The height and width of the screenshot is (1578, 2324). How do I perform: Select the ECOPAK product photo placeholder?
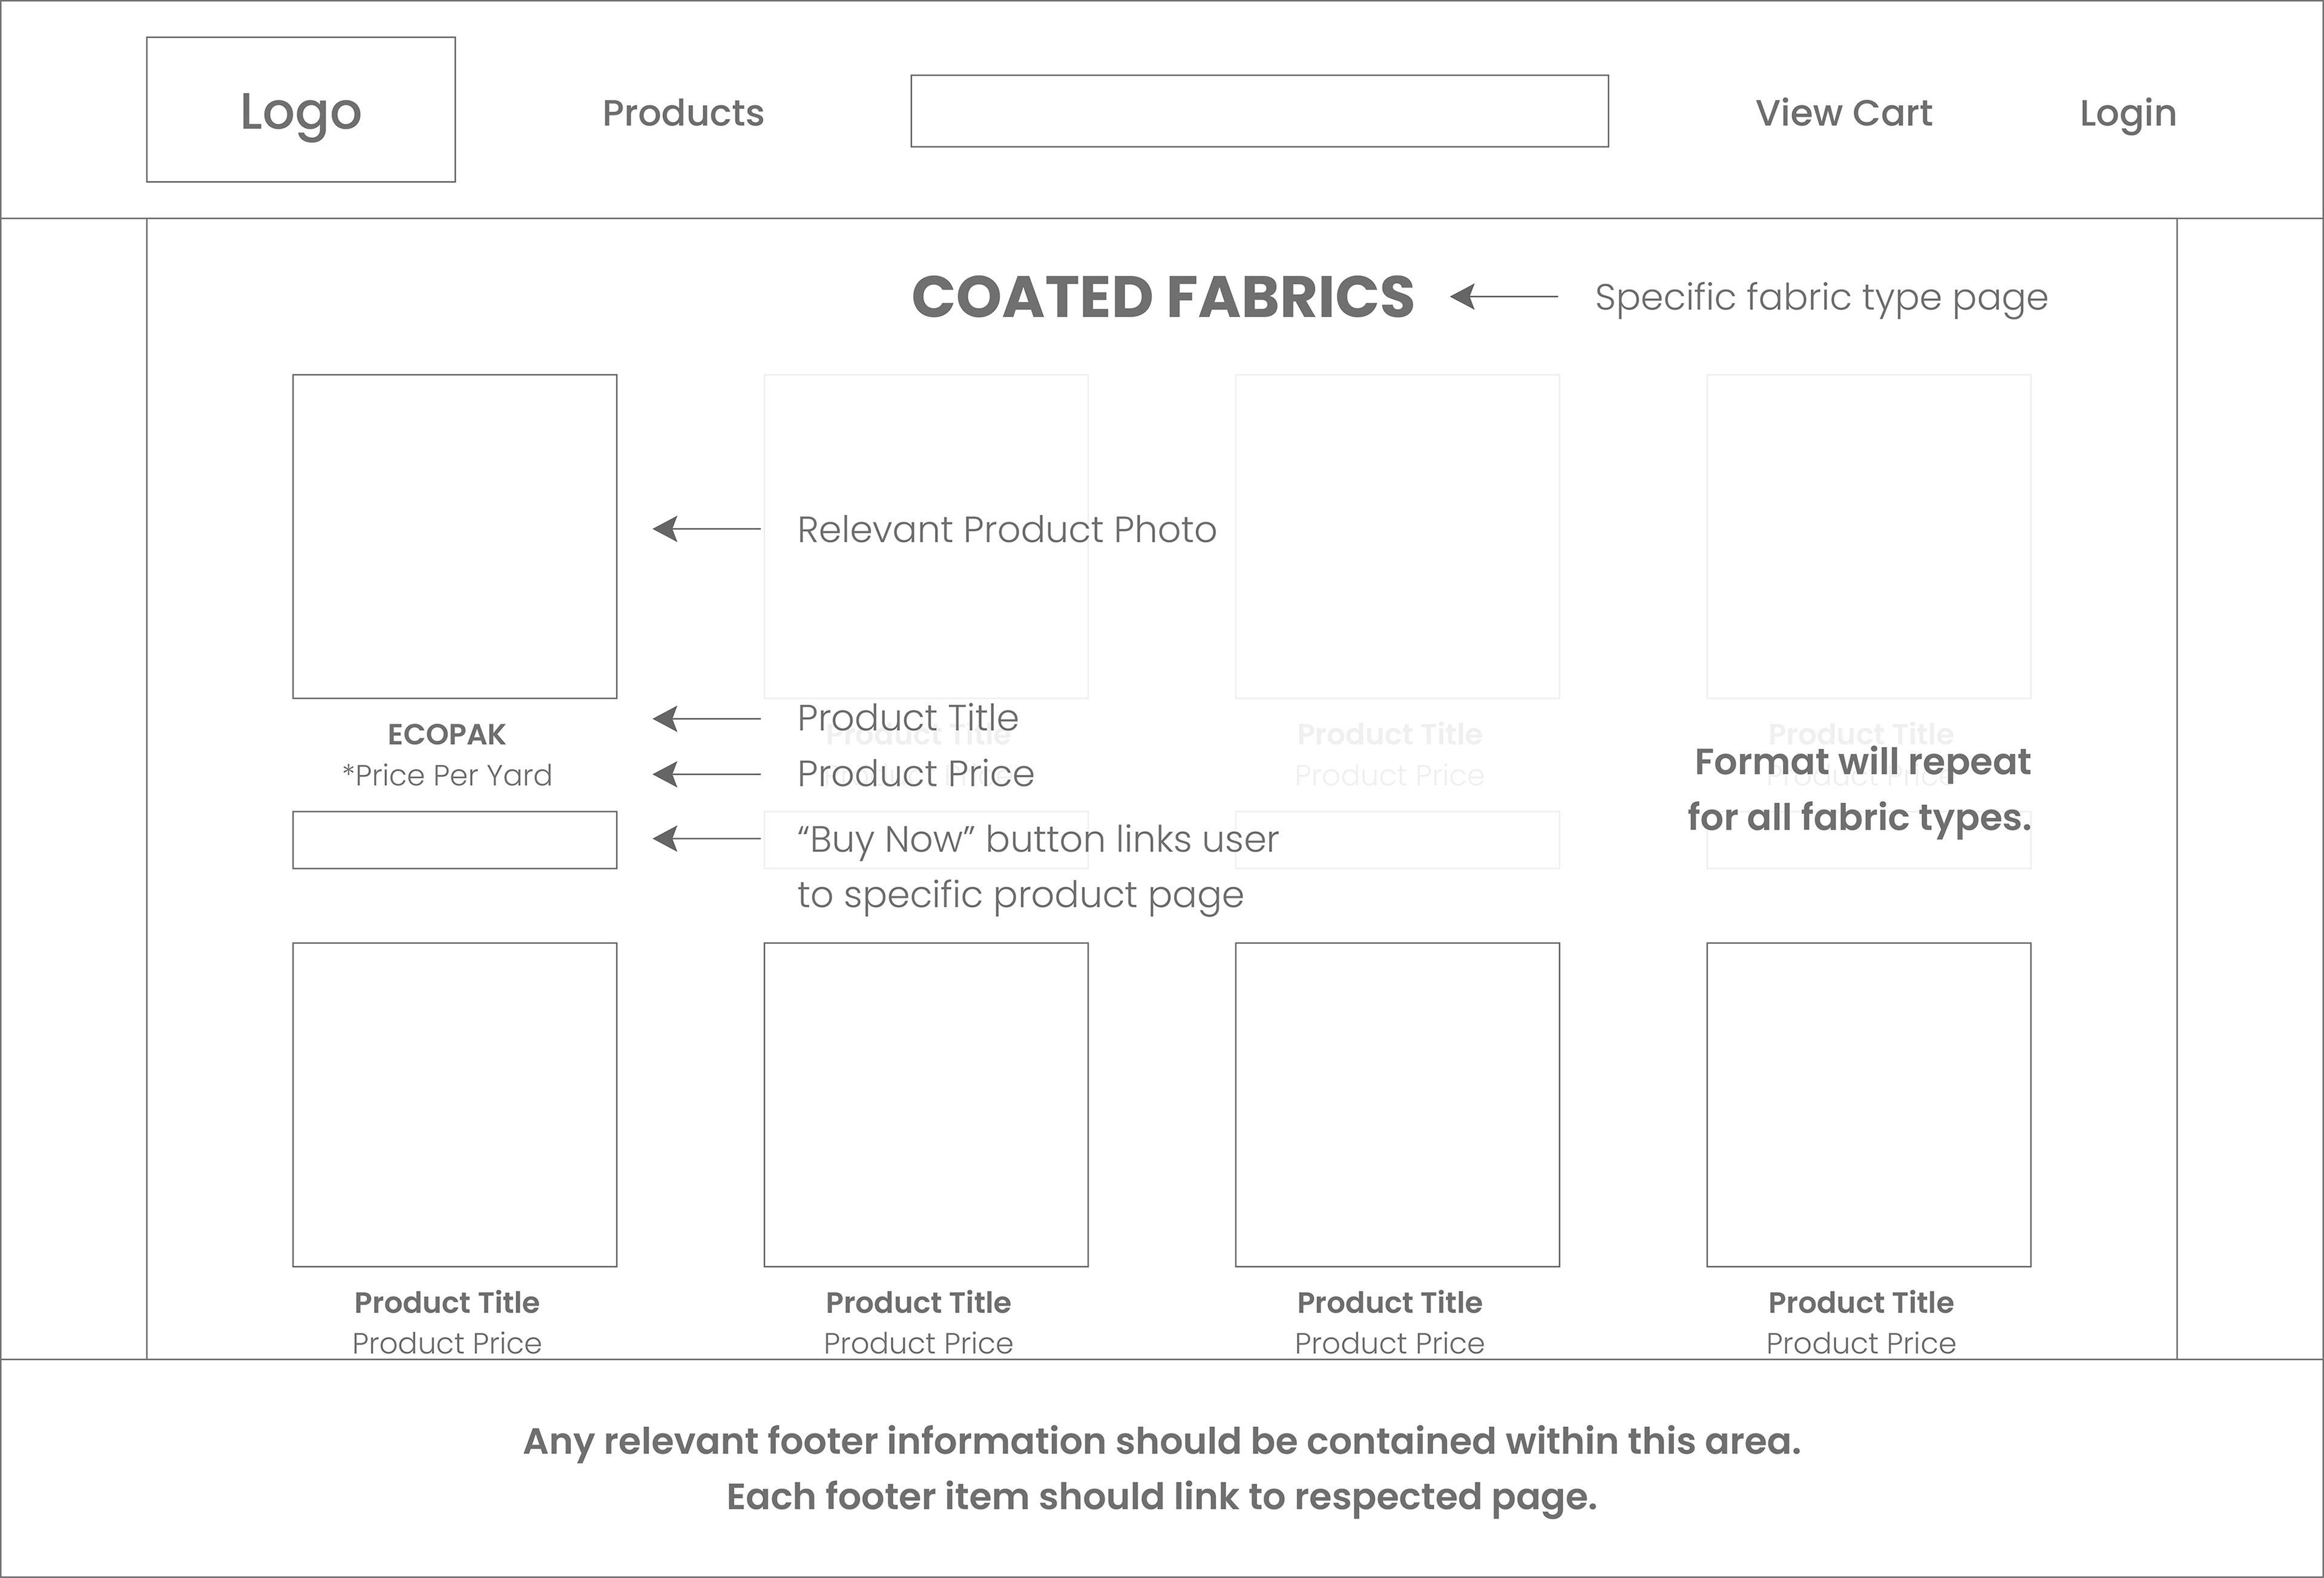coord(454,536)
